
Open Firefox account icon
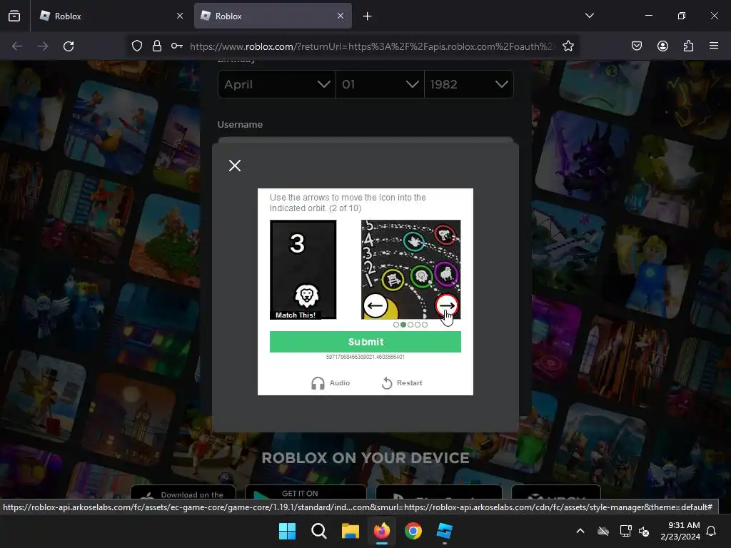point(662,46)
